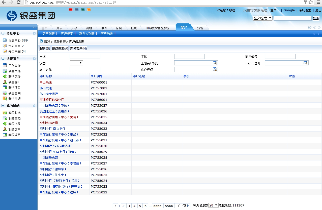Collapse 快捷菜单 section

(x=3, y=58)
